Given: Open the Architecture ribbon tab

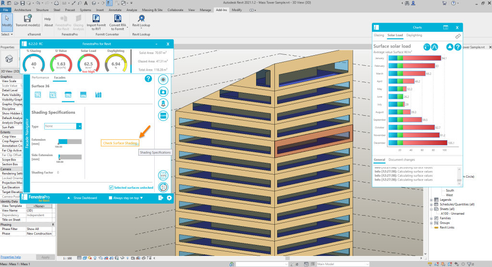Looking at the screenshot, I should (x=23, y=10).
